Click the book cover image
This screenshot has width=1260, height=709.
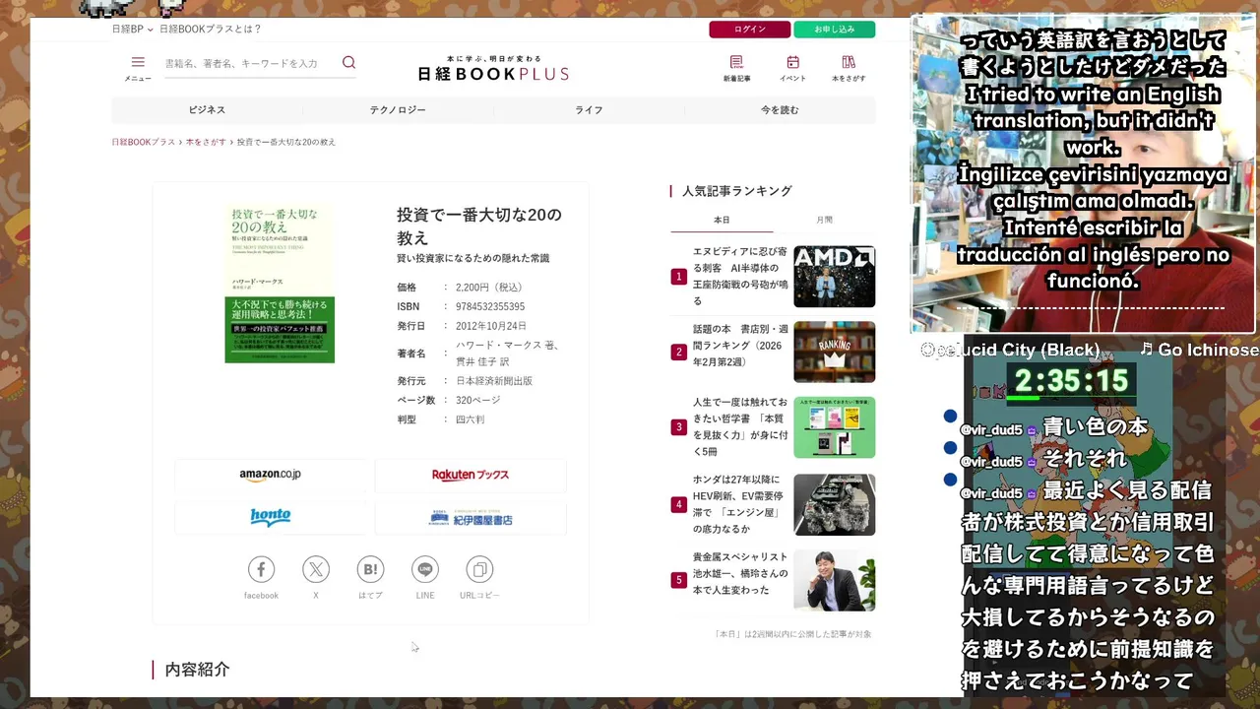[280, 283]
